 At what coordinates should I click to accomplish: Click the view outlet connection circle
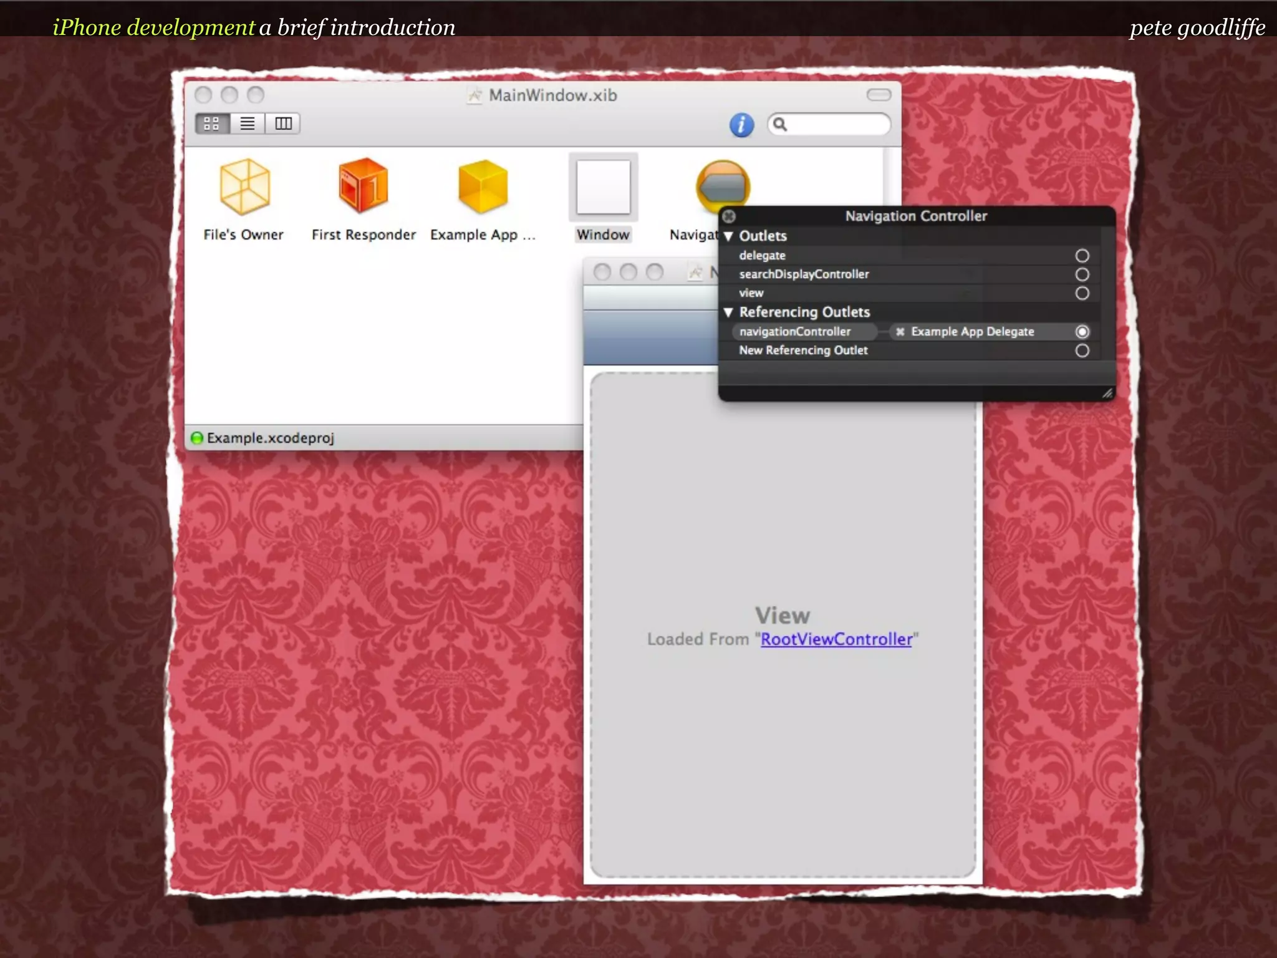coord(1082,293)
